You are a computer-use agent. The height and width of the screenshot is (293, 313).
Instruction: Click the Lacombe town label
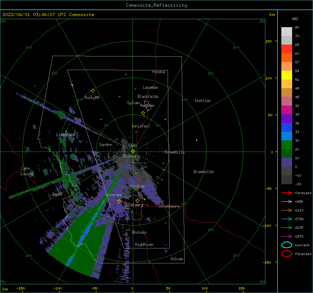tap(150, 87)
